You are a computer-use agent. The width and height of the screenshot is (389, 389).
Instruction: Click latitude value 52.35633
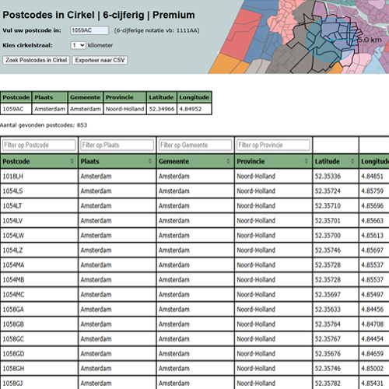328,310
